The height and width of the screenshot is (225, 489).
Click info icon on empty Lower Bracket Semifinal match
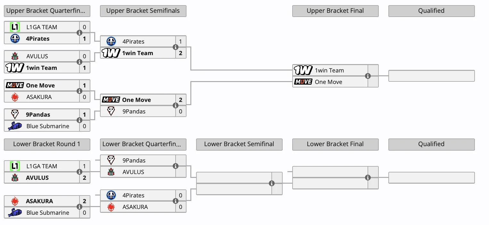click(272, 183)
